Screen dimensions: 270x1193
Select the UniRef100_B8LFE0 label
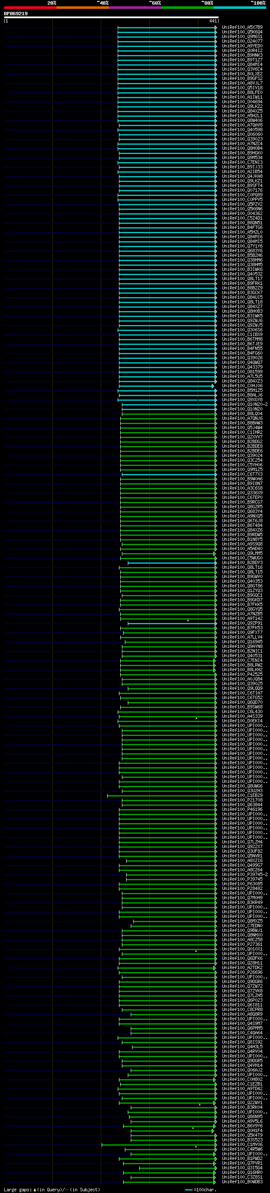point(242,92)
